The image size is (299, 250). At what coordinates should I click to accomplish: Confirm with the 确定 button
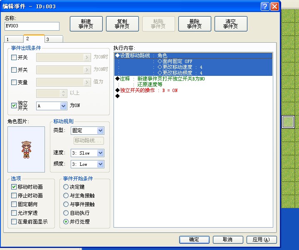194,240
